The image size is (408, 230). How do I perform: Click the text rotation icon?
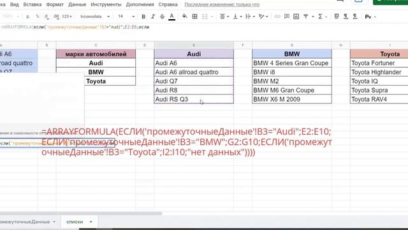261,17
